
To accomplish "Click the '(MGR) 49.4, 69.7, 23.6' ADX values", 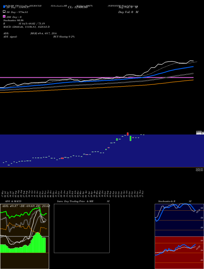I will pyautogui.click(x=43, y=33).
